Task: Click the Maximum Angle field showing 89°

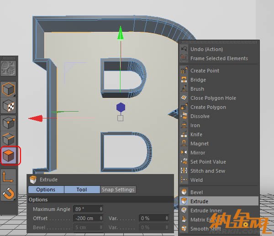Action: coord(88,209)
